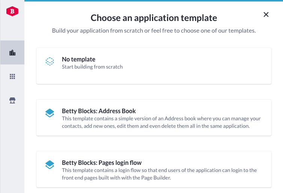Choose "Betty Blocks: Address Book" template title
This screenshot has width=283, height=193.
coord(99,111)
